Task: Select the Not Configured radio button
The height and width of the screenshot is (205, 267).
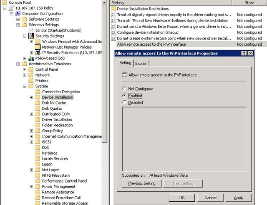Action: 124,89
